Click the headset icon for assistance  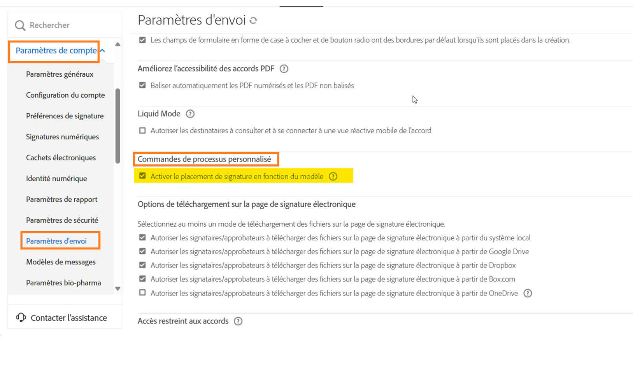[x=21, y=318]
